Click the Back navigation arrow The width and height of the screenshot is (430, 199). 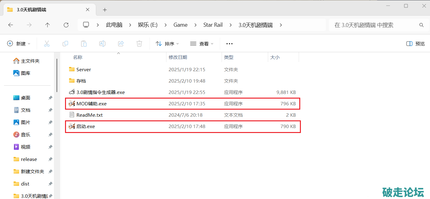pos(11,25)
